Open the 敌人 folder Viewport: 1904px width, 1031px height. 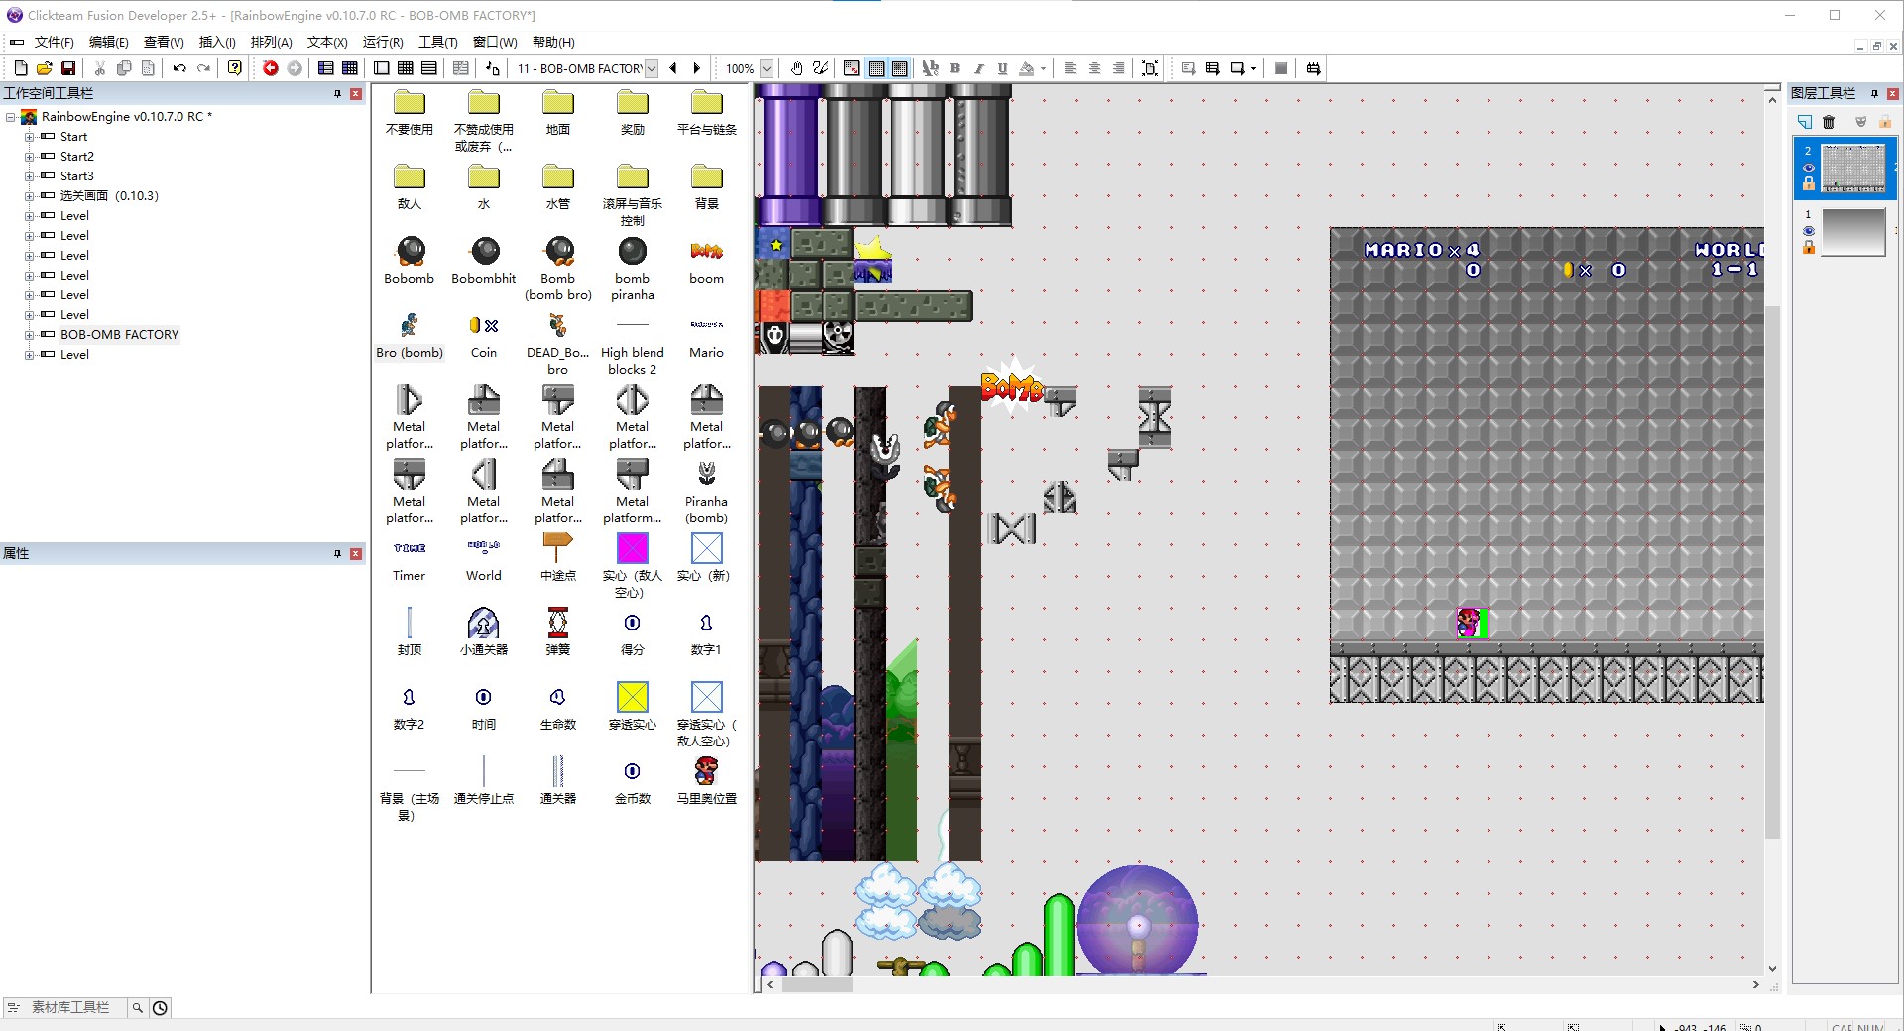click(x=410, y=186)
